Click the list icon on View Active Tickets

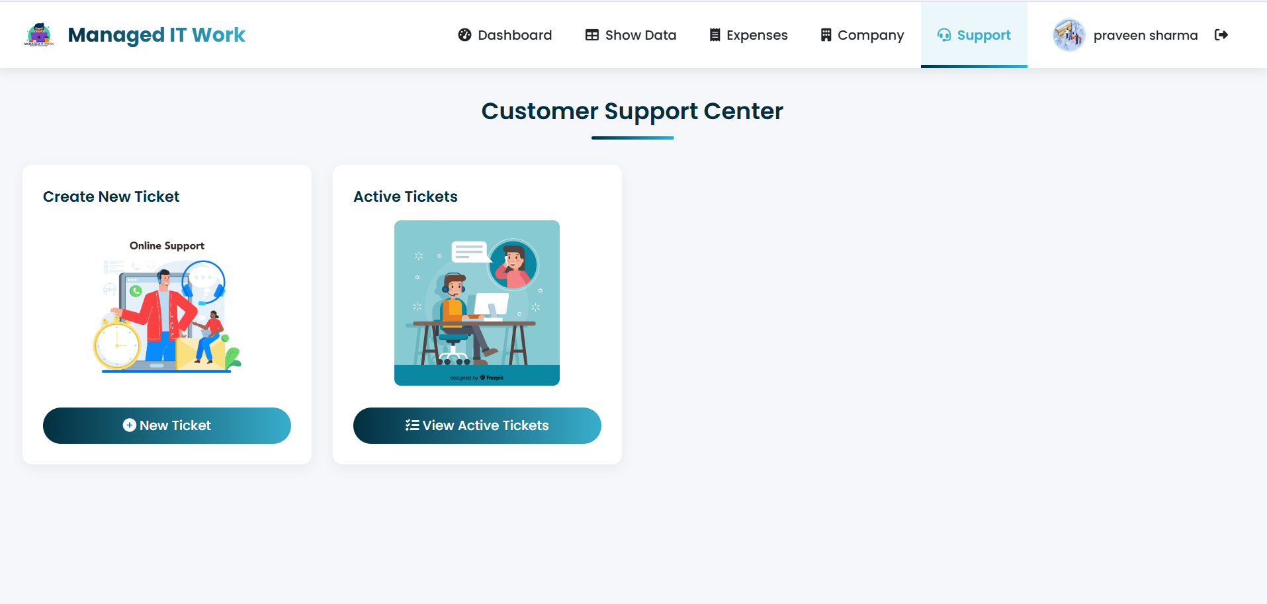click(412, 425)
